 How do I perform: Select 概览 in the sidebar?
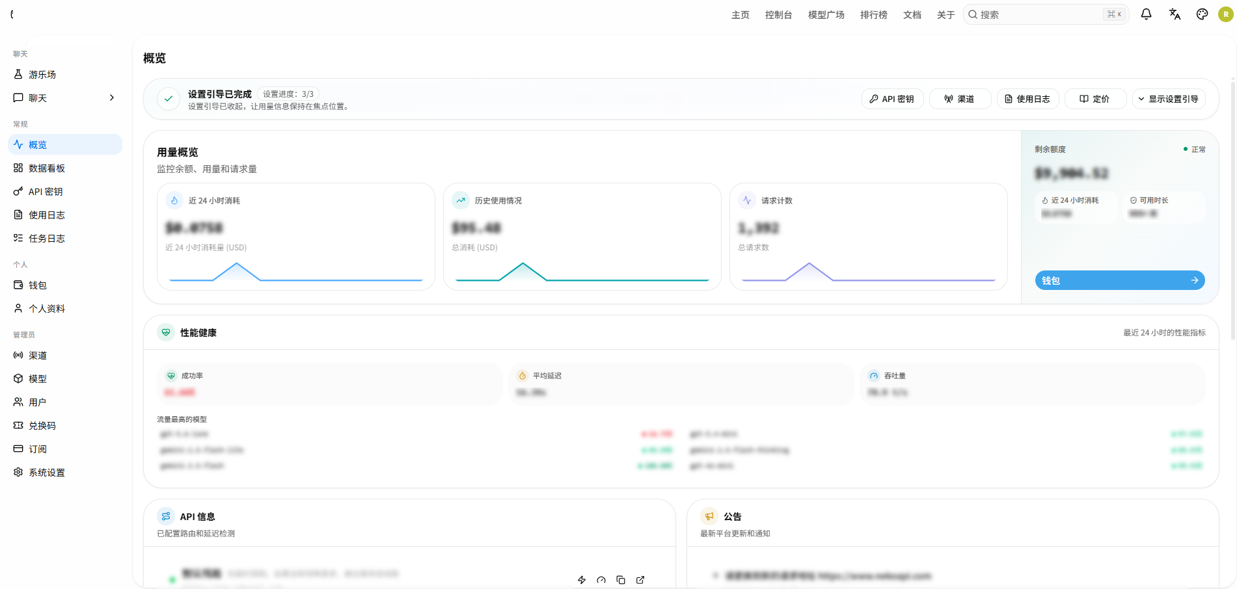coord(65,145)
